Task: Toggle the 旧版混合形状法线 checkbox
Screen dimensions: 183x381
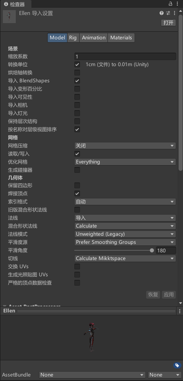Action: pos(77,210)
